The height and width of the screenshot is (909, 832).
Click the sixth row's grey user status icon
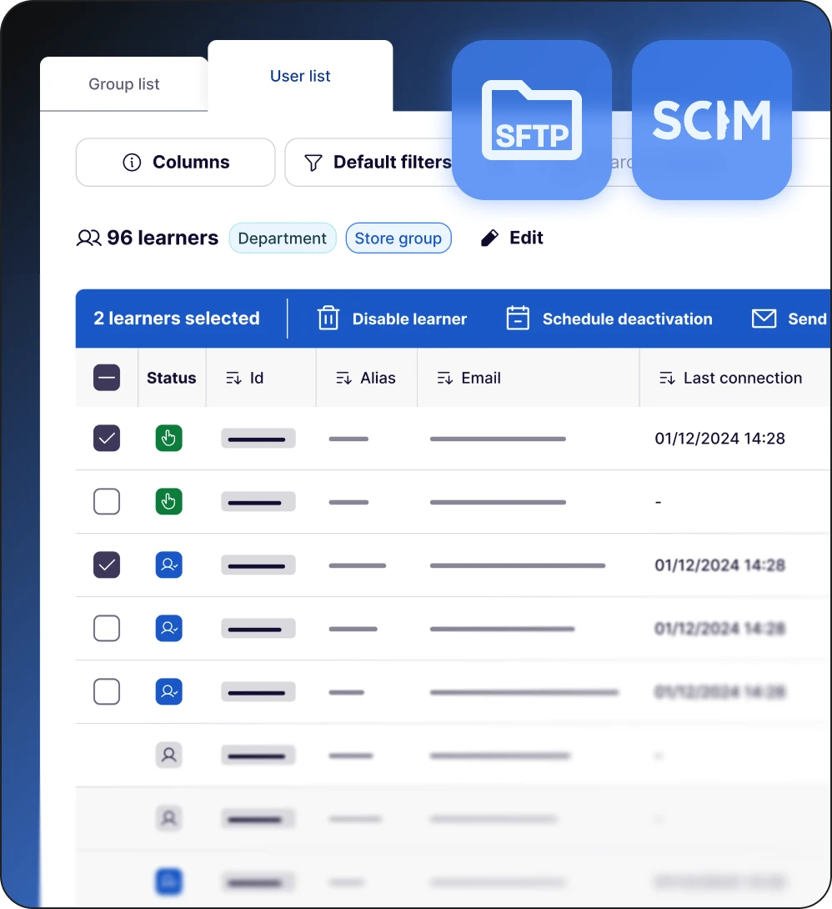point(168,756)
